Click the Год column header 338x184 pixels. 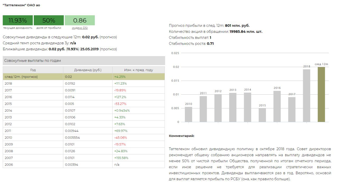tap(33, 70)
